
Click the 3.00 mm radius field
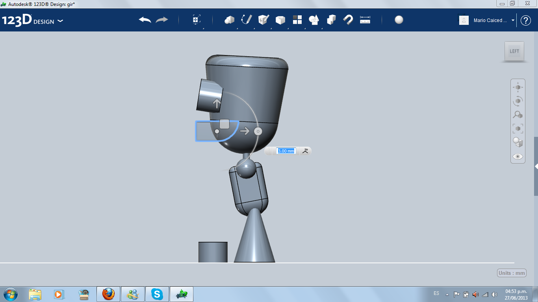[x=286, y=151]
